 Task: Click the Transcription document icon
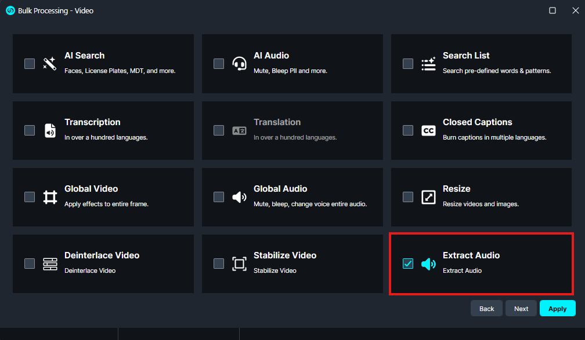tap(50, 130)
